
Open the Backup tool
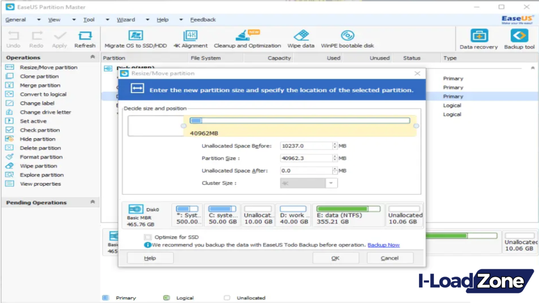[x=519, y=38]
